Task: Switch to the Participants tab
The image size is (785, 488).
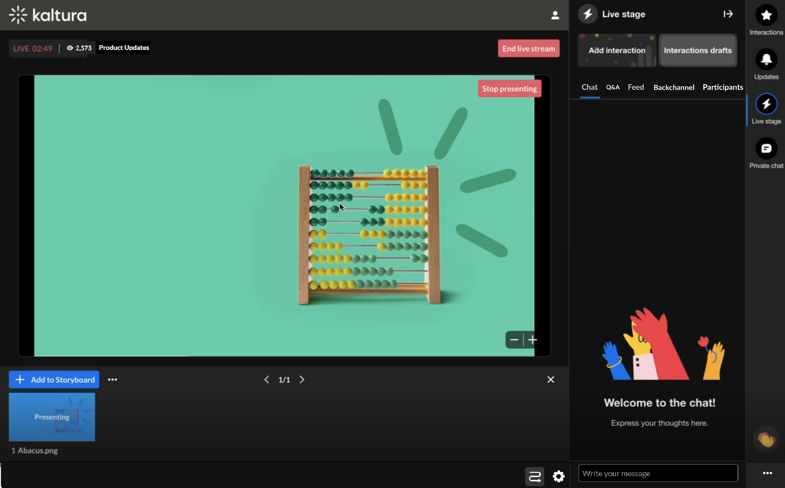Action: (x=722, y=87)
